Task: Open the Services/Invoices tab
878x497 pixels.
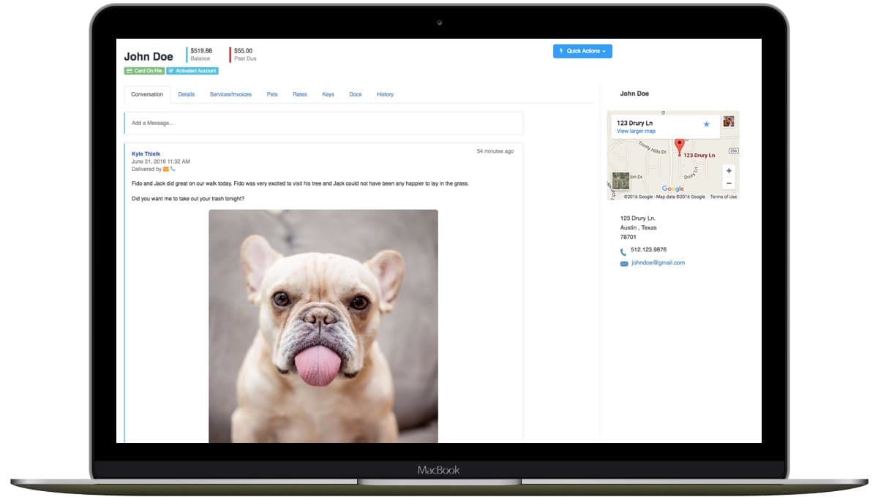Action: (x=230, y=94)
